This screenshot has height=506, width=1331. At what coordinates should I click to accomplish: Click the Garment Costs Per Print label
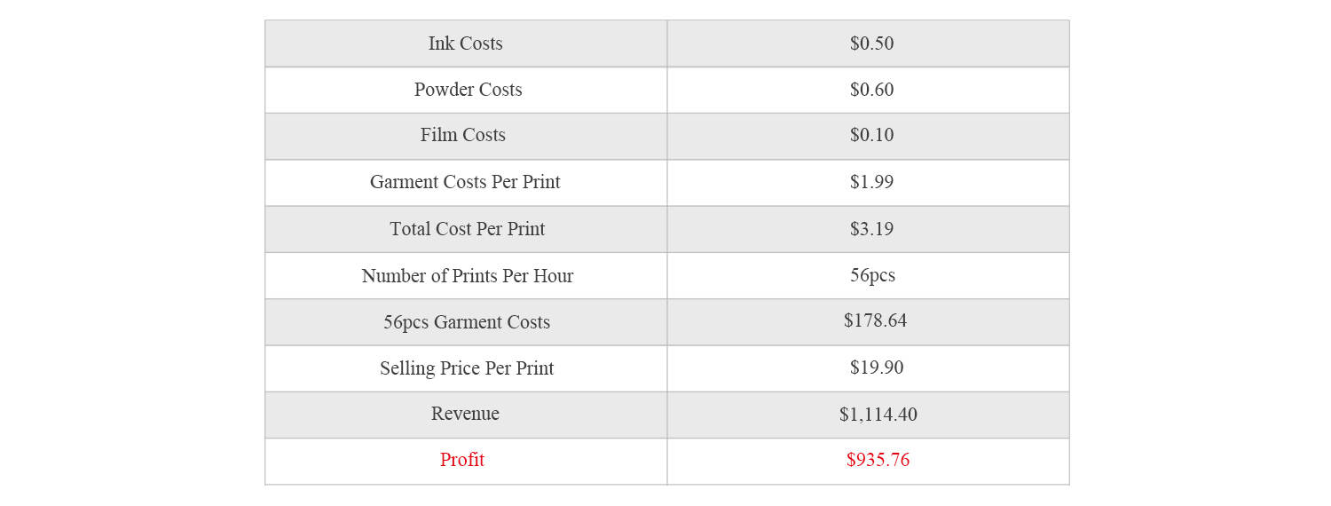tap(465, 182)
